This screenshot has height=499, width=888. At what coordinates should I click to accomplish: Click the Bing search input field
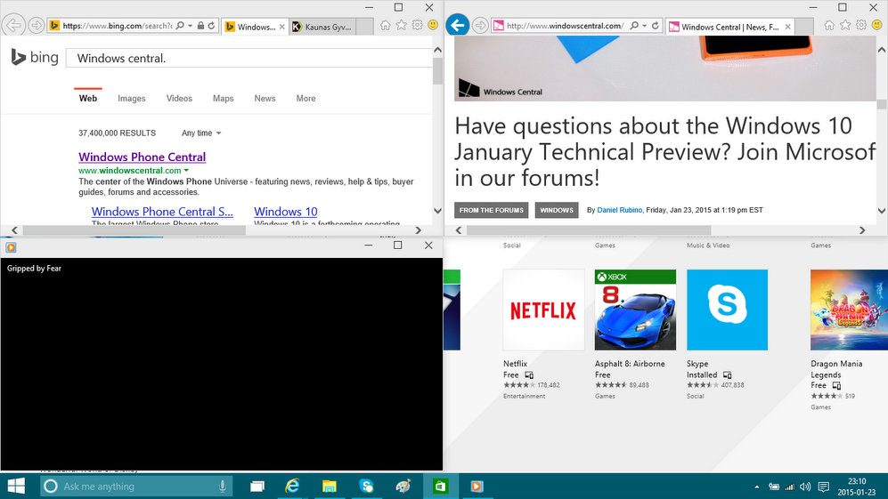(249, 59)
